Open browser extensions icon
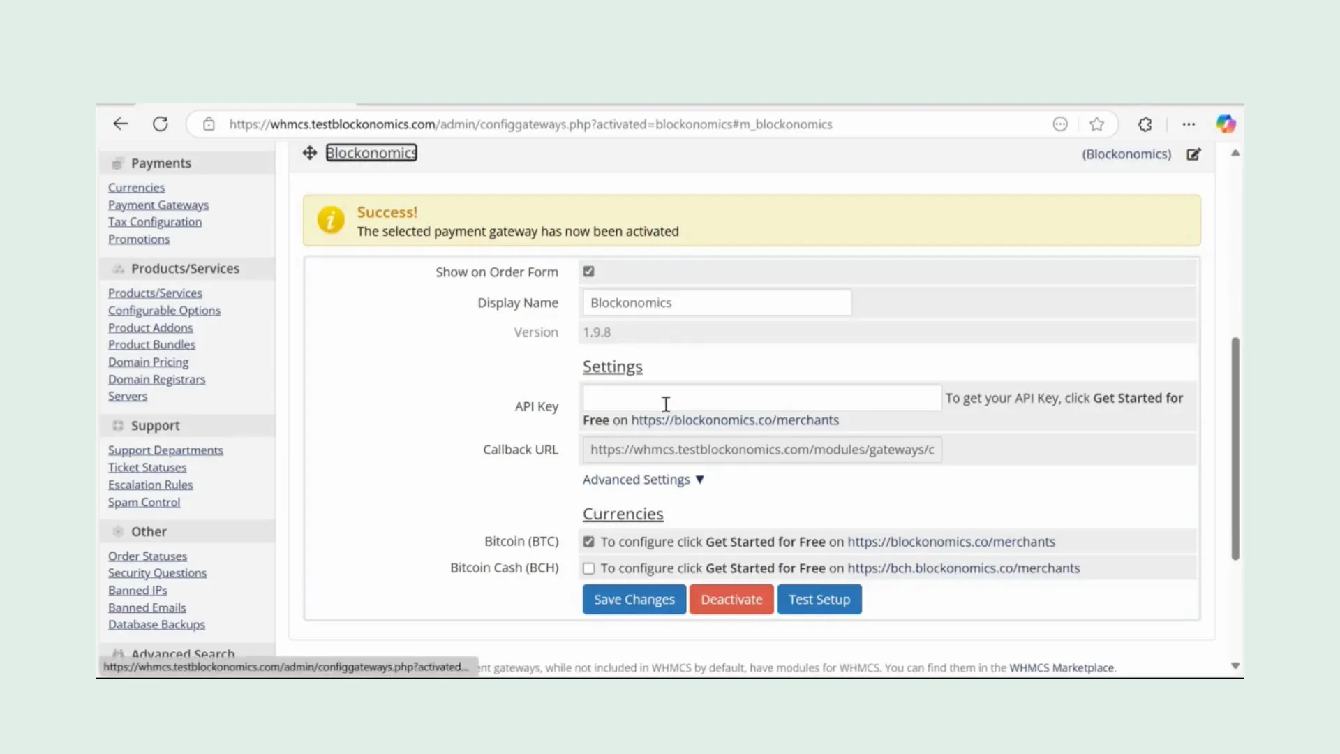Screen dimensions: 1340x754 1145,124
